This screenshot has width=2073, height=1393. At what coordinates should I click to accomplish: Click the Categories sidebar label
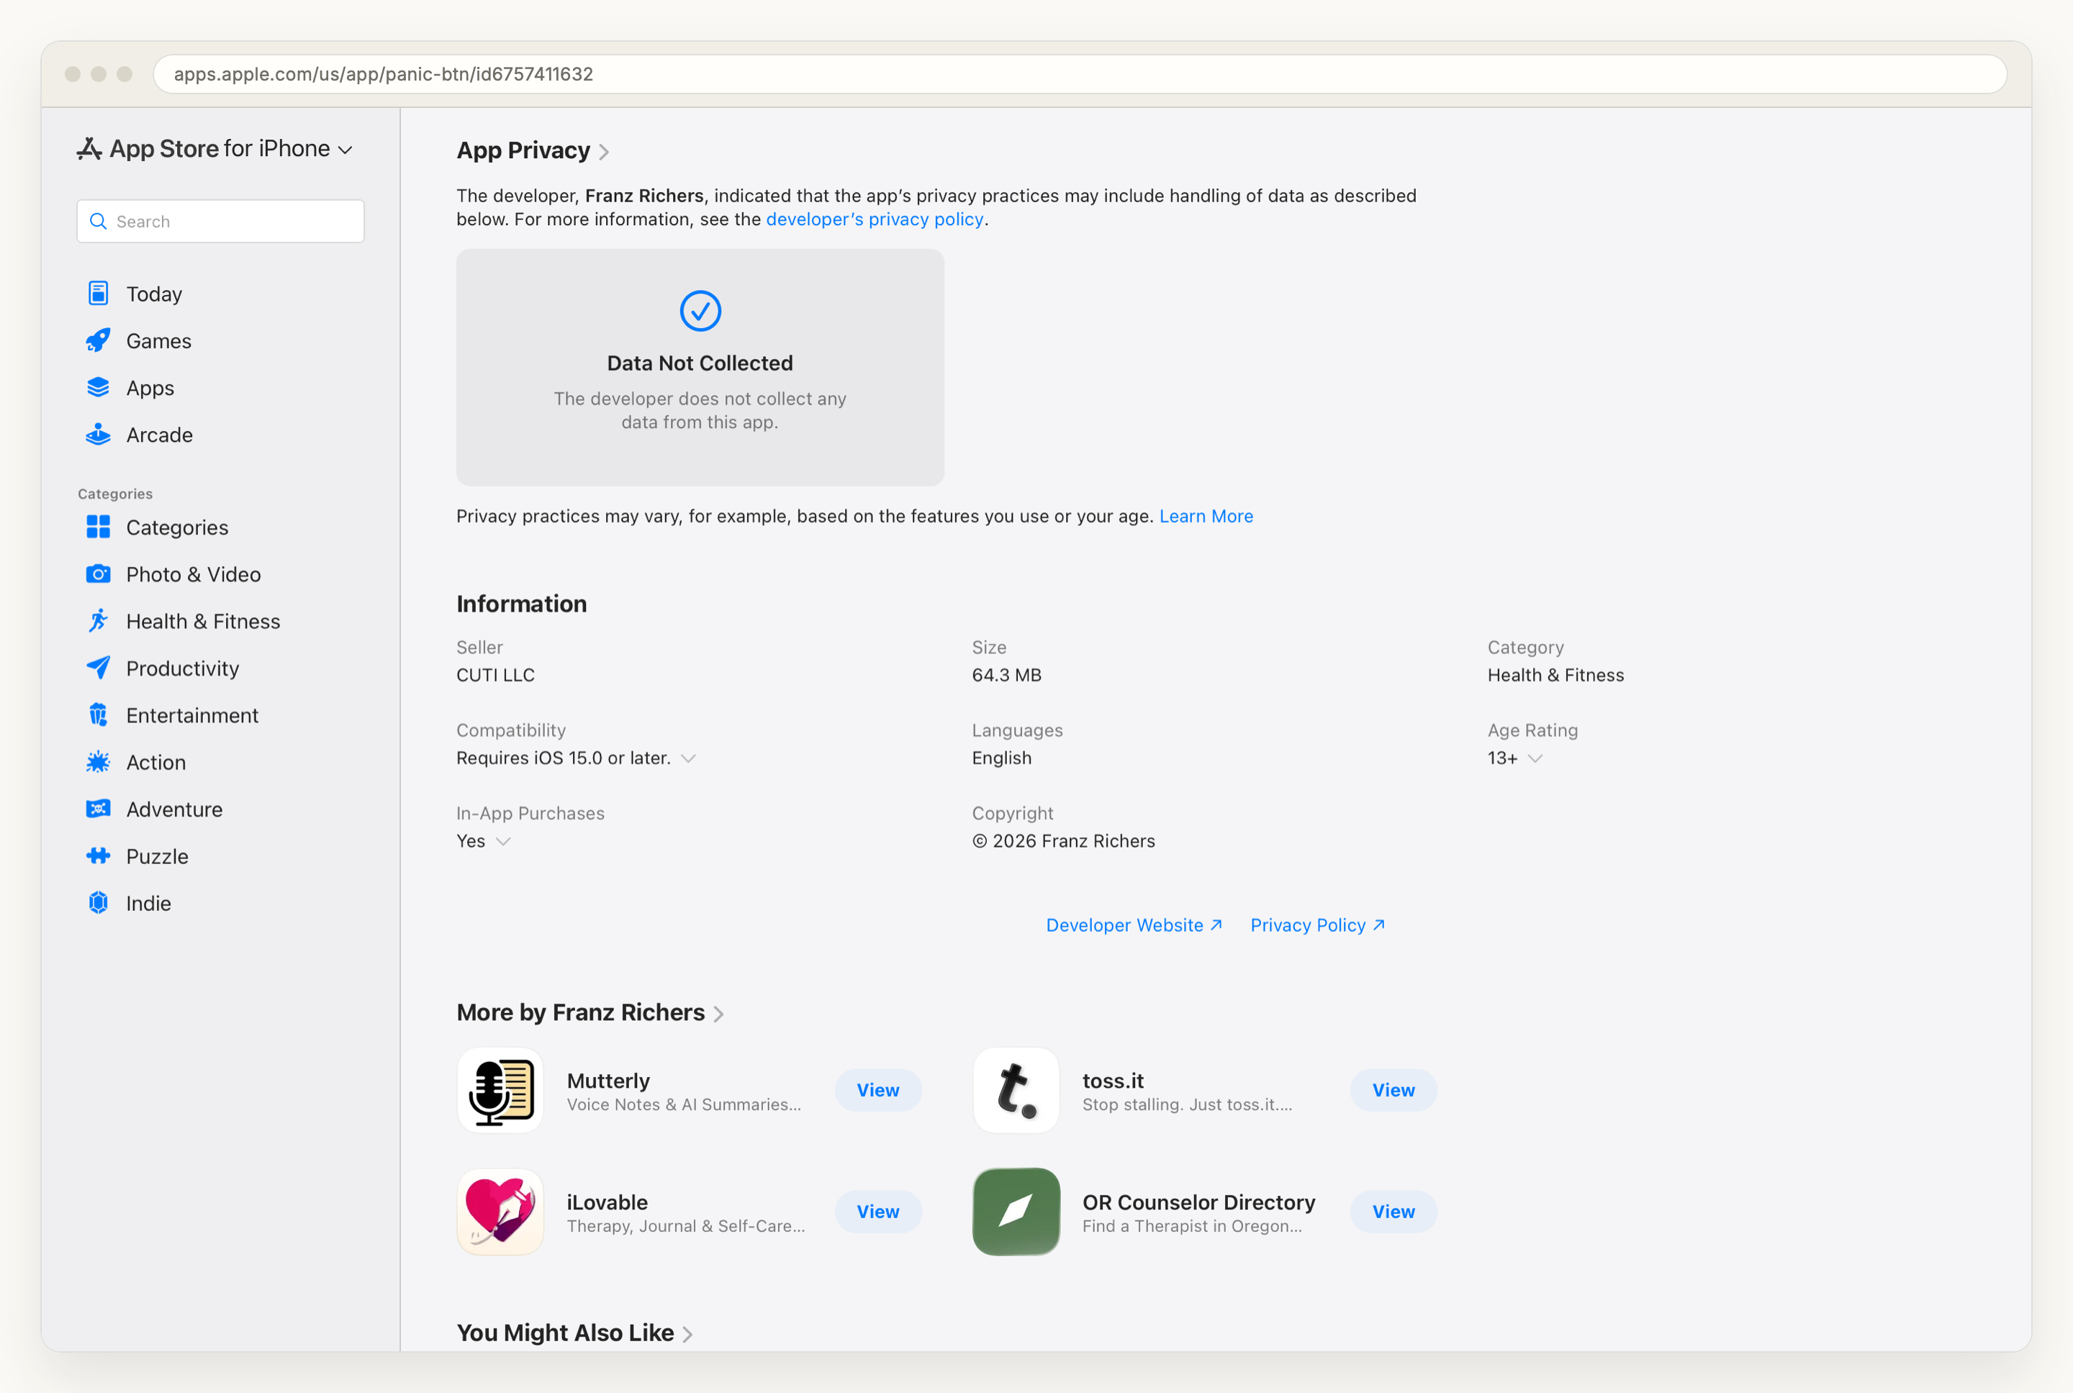click(x=178, y=527)
